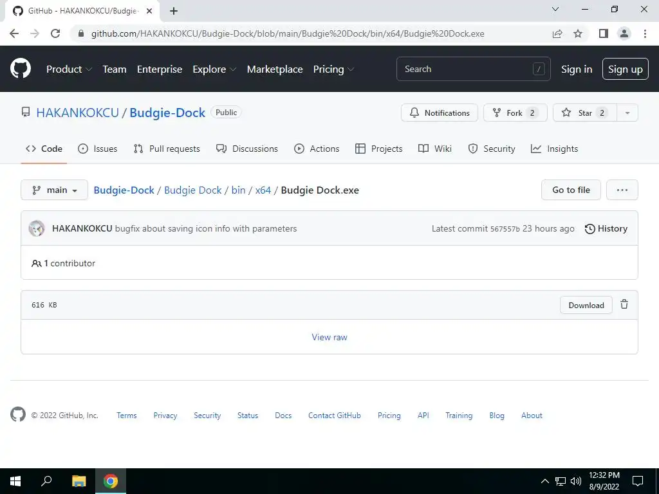This screenshot has height=494, width=659.
Task: Switch to the Discussions tab
Action: coord(246,149)
